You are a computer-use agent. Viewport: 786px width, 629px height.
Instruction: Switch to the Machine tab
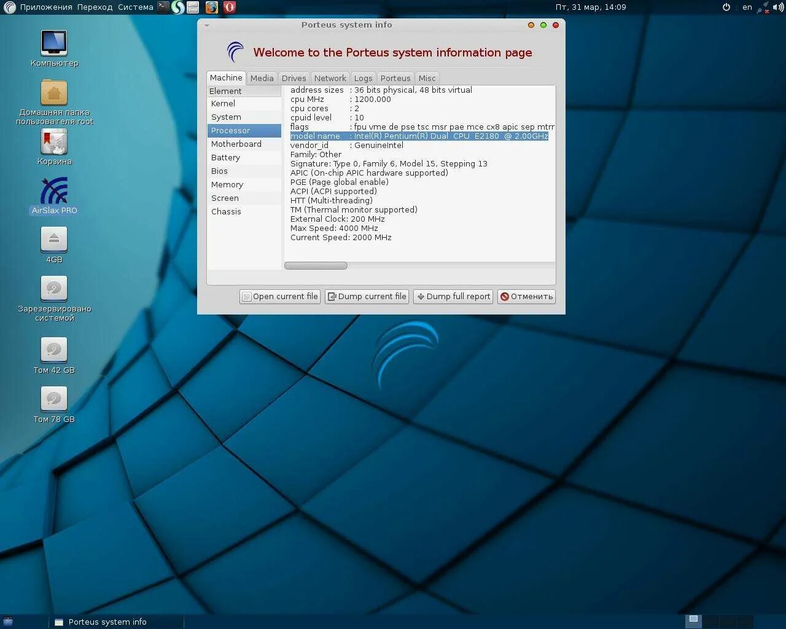[x=226, y=77]
